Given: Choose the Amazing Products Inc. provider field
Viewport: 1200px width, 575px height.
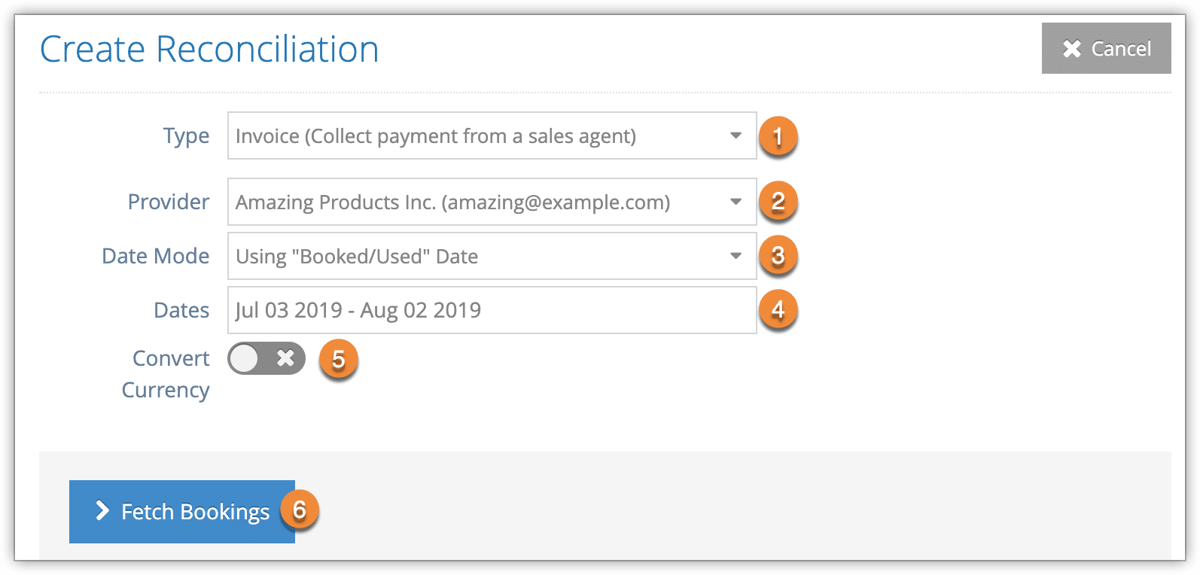Looking at the screenshot, I should point(492,202).
